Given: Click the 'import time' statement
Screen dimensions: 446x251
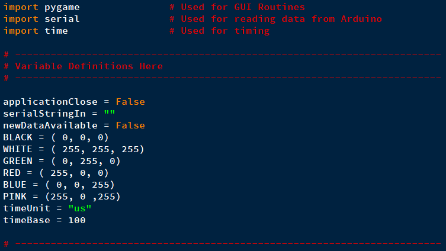Looking at the screenshot, I should [x=36, y=31].
